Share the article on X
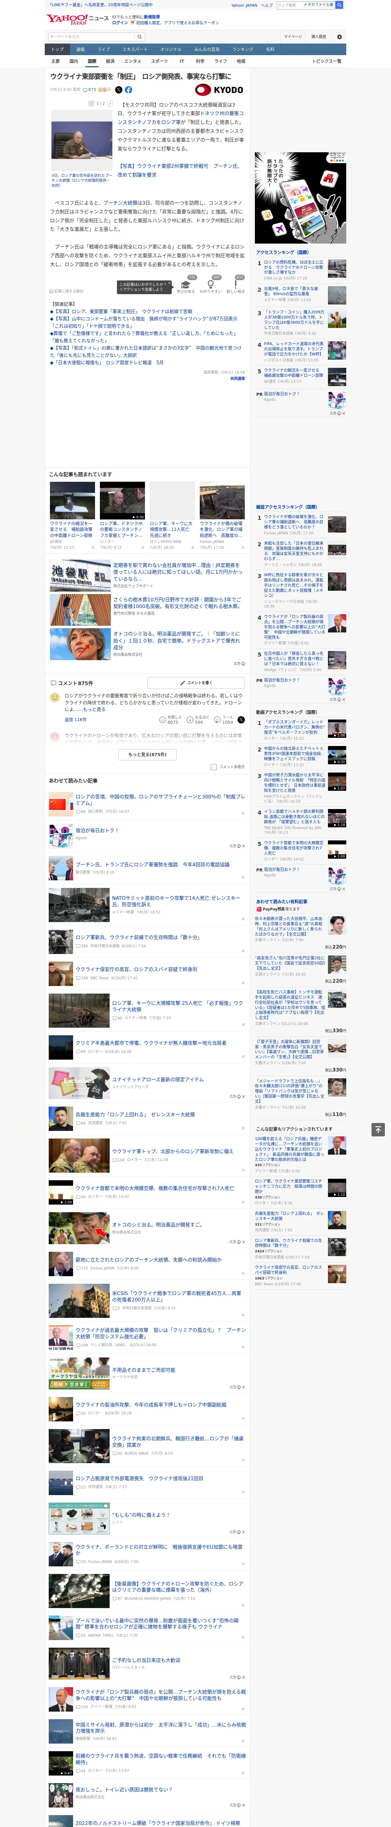Screen dimensions: 391x1827 (118, 90)
